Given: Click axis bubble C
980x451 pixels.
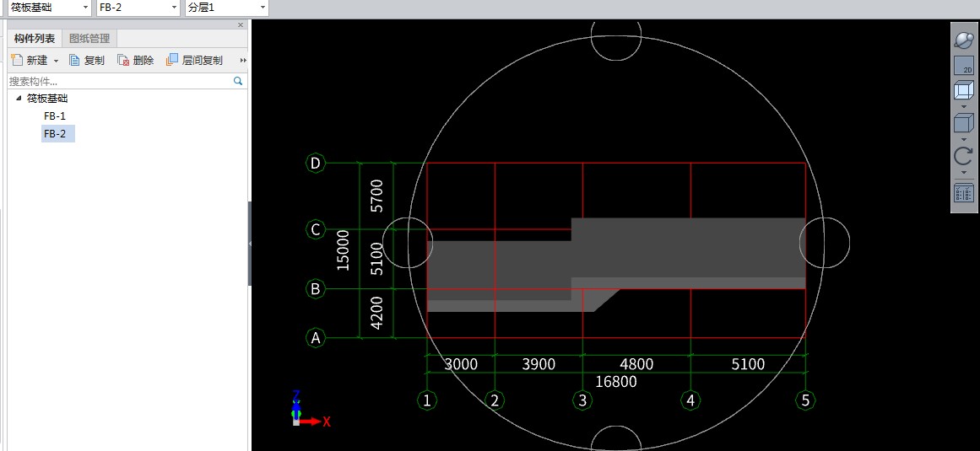Looking at the screenshot, I should 316,229.
